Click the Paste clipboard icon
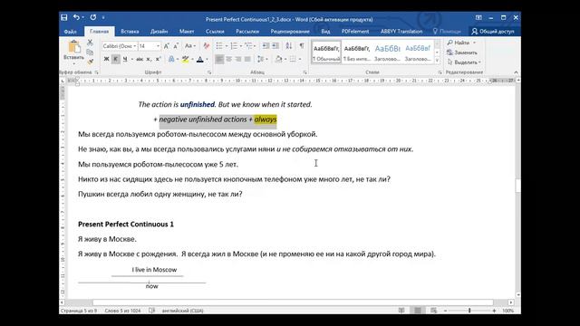This screenshot has height=326, width=580. point(74,47)
